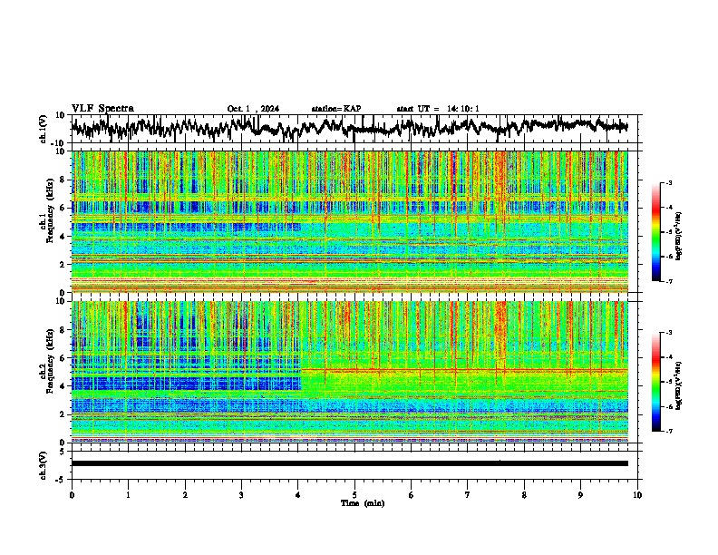Click time axis tick label "9"
Viewport: 718px width, 555px height.
tap(580, 495)
